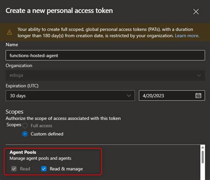Select the Custom defined radio button
This screenshot has width=210, height=180.
coord(25,134)
